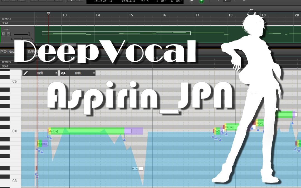Click the C3 piano key label

tap(14, 181)
